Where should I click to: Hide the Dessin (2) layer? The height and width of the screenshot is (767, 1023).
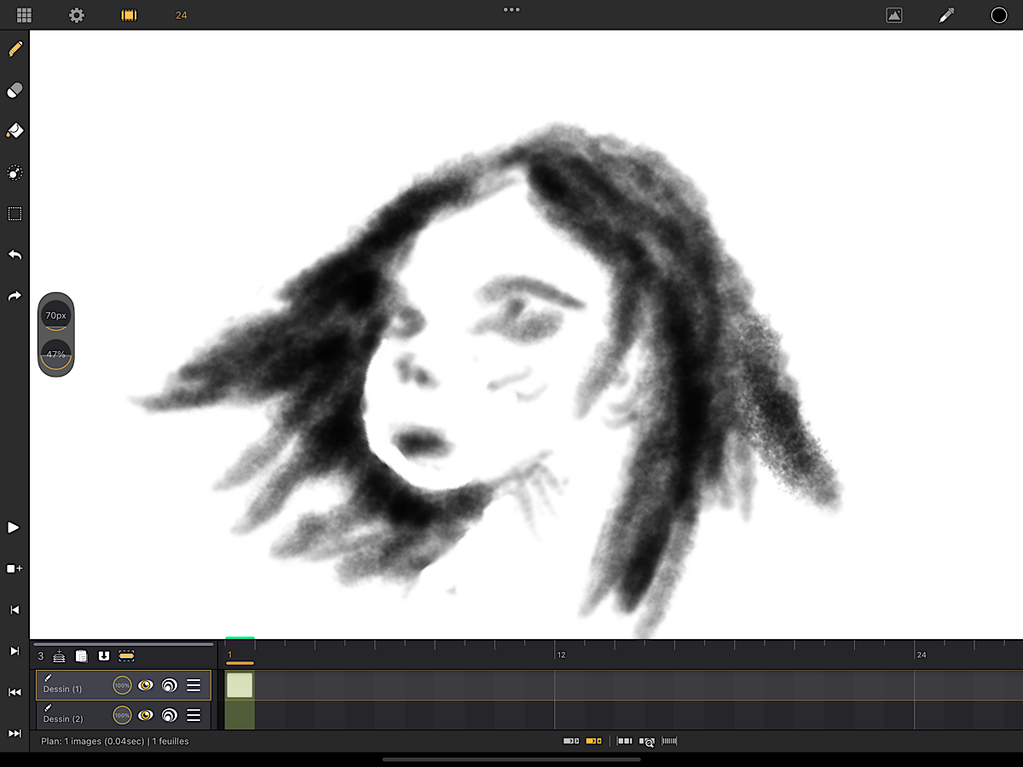coord(146,715)
